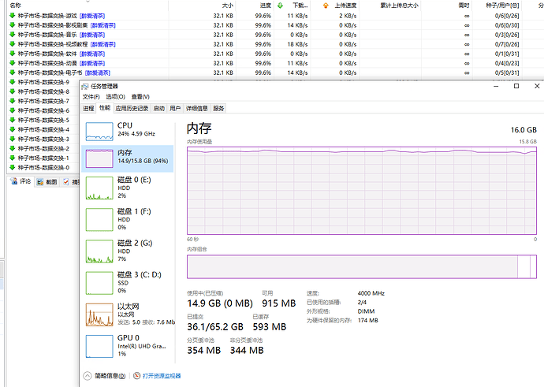The height and width of the screenshot is (387, 544).
Task: Open [醉愚清茶] link in 视频教程 row
Action: [103, 44]
